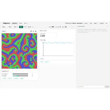Add a Switch parameter

pyautogui.click(x=10, y=78)
